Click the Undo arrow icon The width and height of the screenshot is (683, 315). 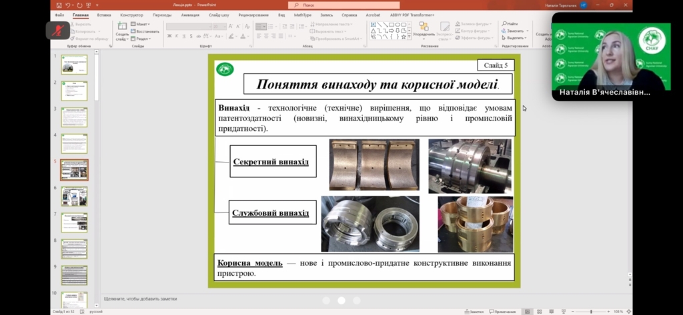(x=69, y=5)
